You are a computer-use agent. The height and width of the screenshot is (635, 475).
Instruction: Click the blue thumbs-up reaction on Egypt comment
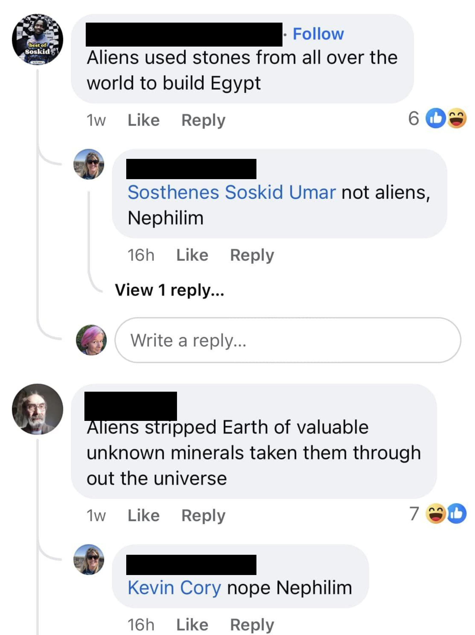[435, 118]
